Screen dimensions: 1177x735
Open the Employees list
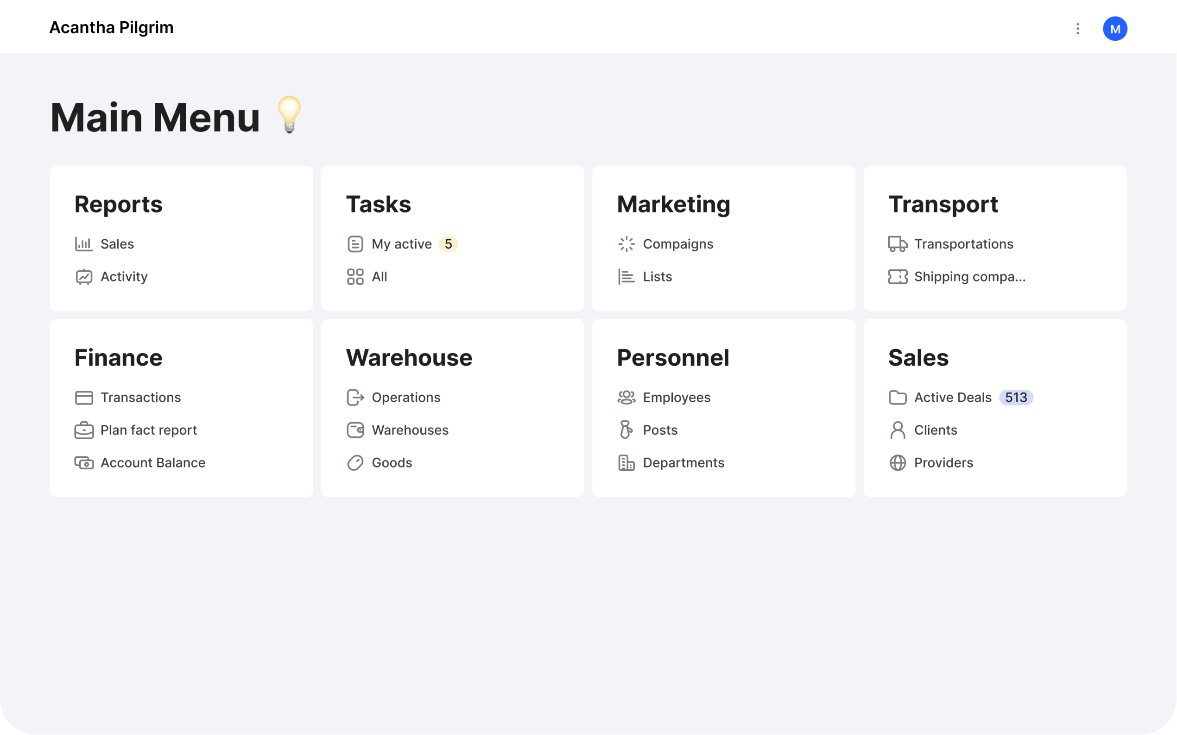(x=677, y=398)
